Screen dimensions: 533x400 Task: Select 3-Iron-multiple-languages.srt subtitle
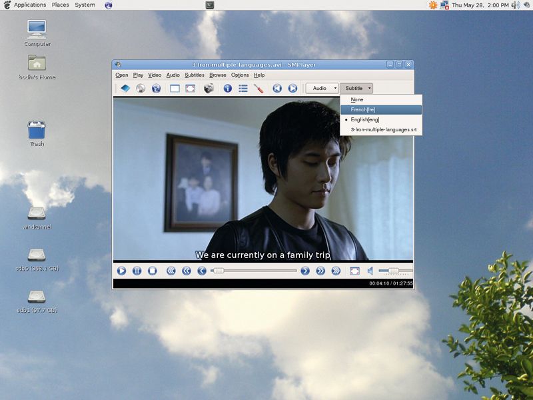381,129
